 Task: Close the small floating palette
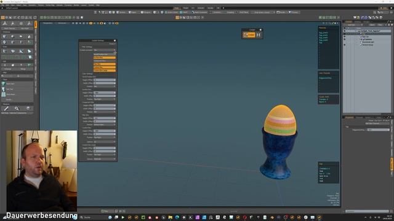(x=260, y=30)
